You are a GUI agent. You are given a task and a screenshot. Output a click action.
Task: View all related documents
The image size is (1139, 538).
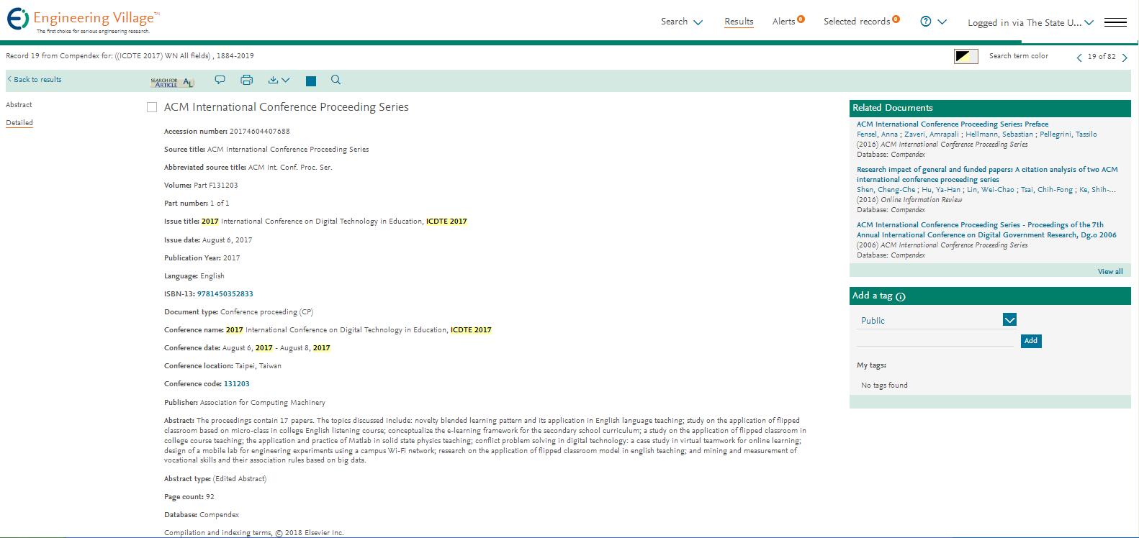[x=1110, y=272]
